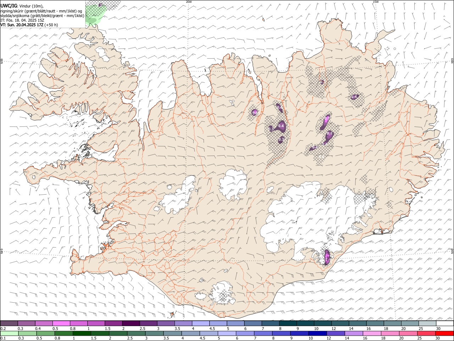
Task: Click the 'slydda/snjókoma' legend description line
Action: [x=42, y=16]
